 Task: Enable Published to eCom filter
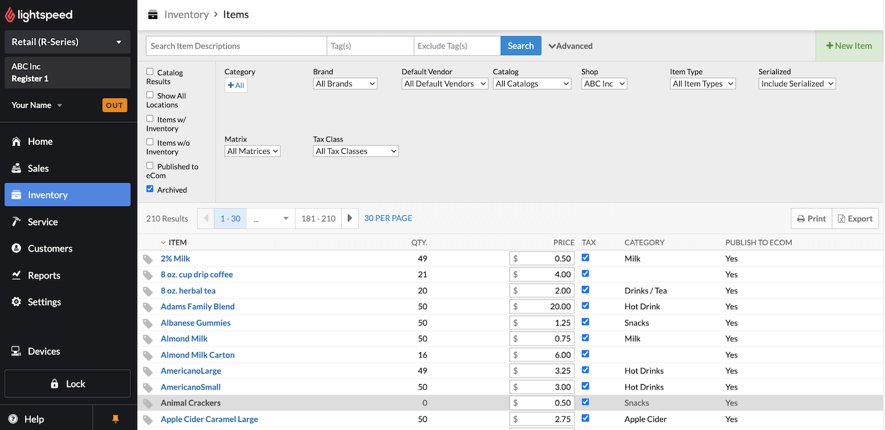pyautogui.click(x=150, y=166)
